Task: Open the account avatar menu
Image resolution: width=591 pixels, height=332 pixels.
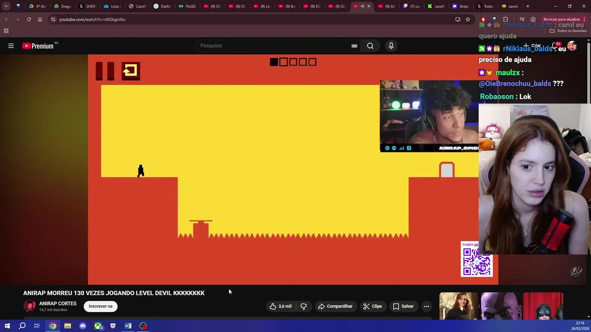Action: coord(572,46)
